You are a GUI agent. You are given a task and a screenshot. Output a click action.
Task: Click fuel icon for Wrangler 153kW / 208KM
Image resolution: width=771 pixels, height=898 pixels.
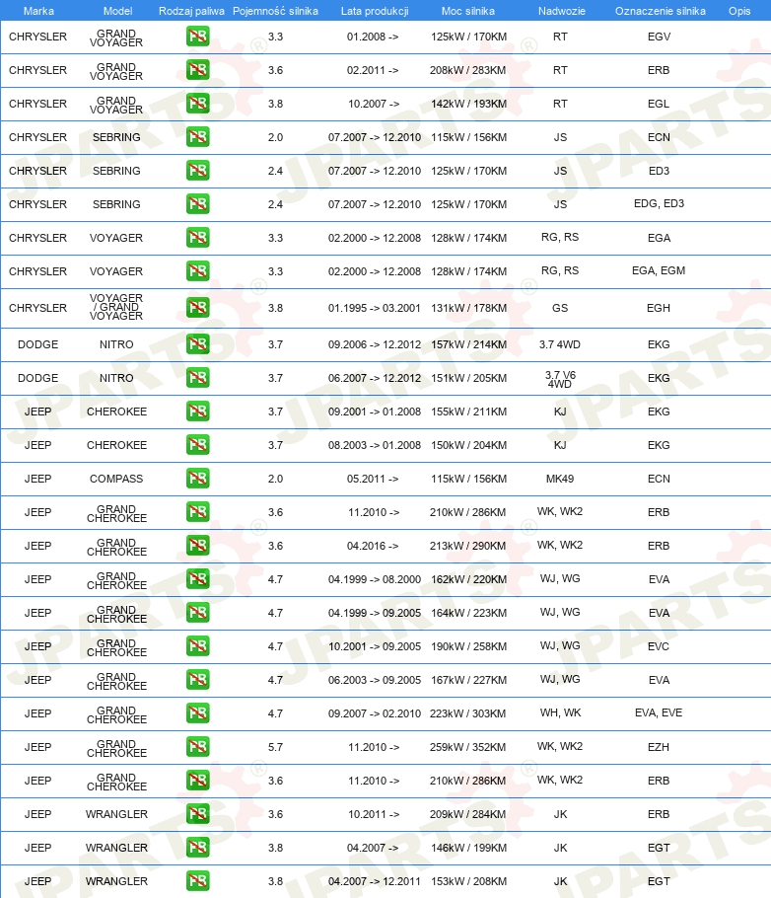pyautogui.click(x=197, y=881)
